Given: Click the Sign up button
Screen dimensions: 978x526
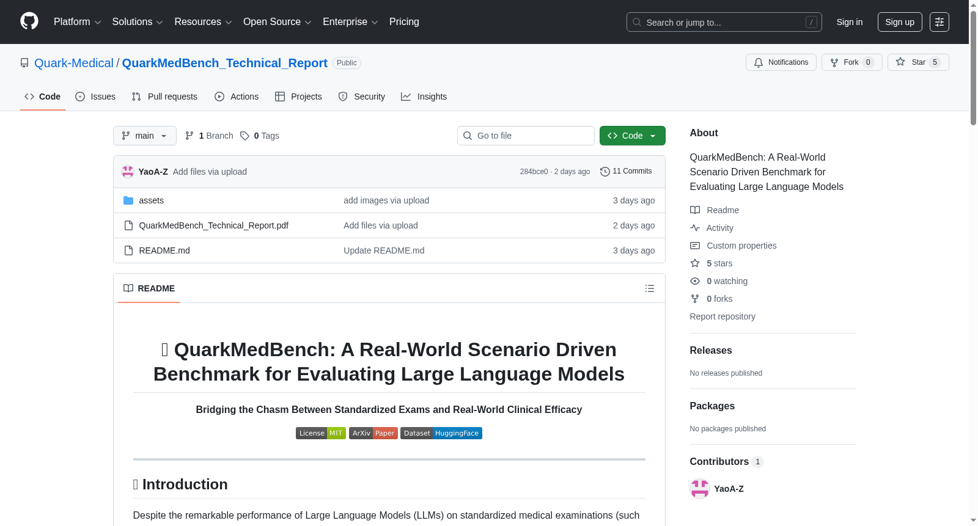Looking at the screenshot, I should pyautogui.click(x=900, y=22).
